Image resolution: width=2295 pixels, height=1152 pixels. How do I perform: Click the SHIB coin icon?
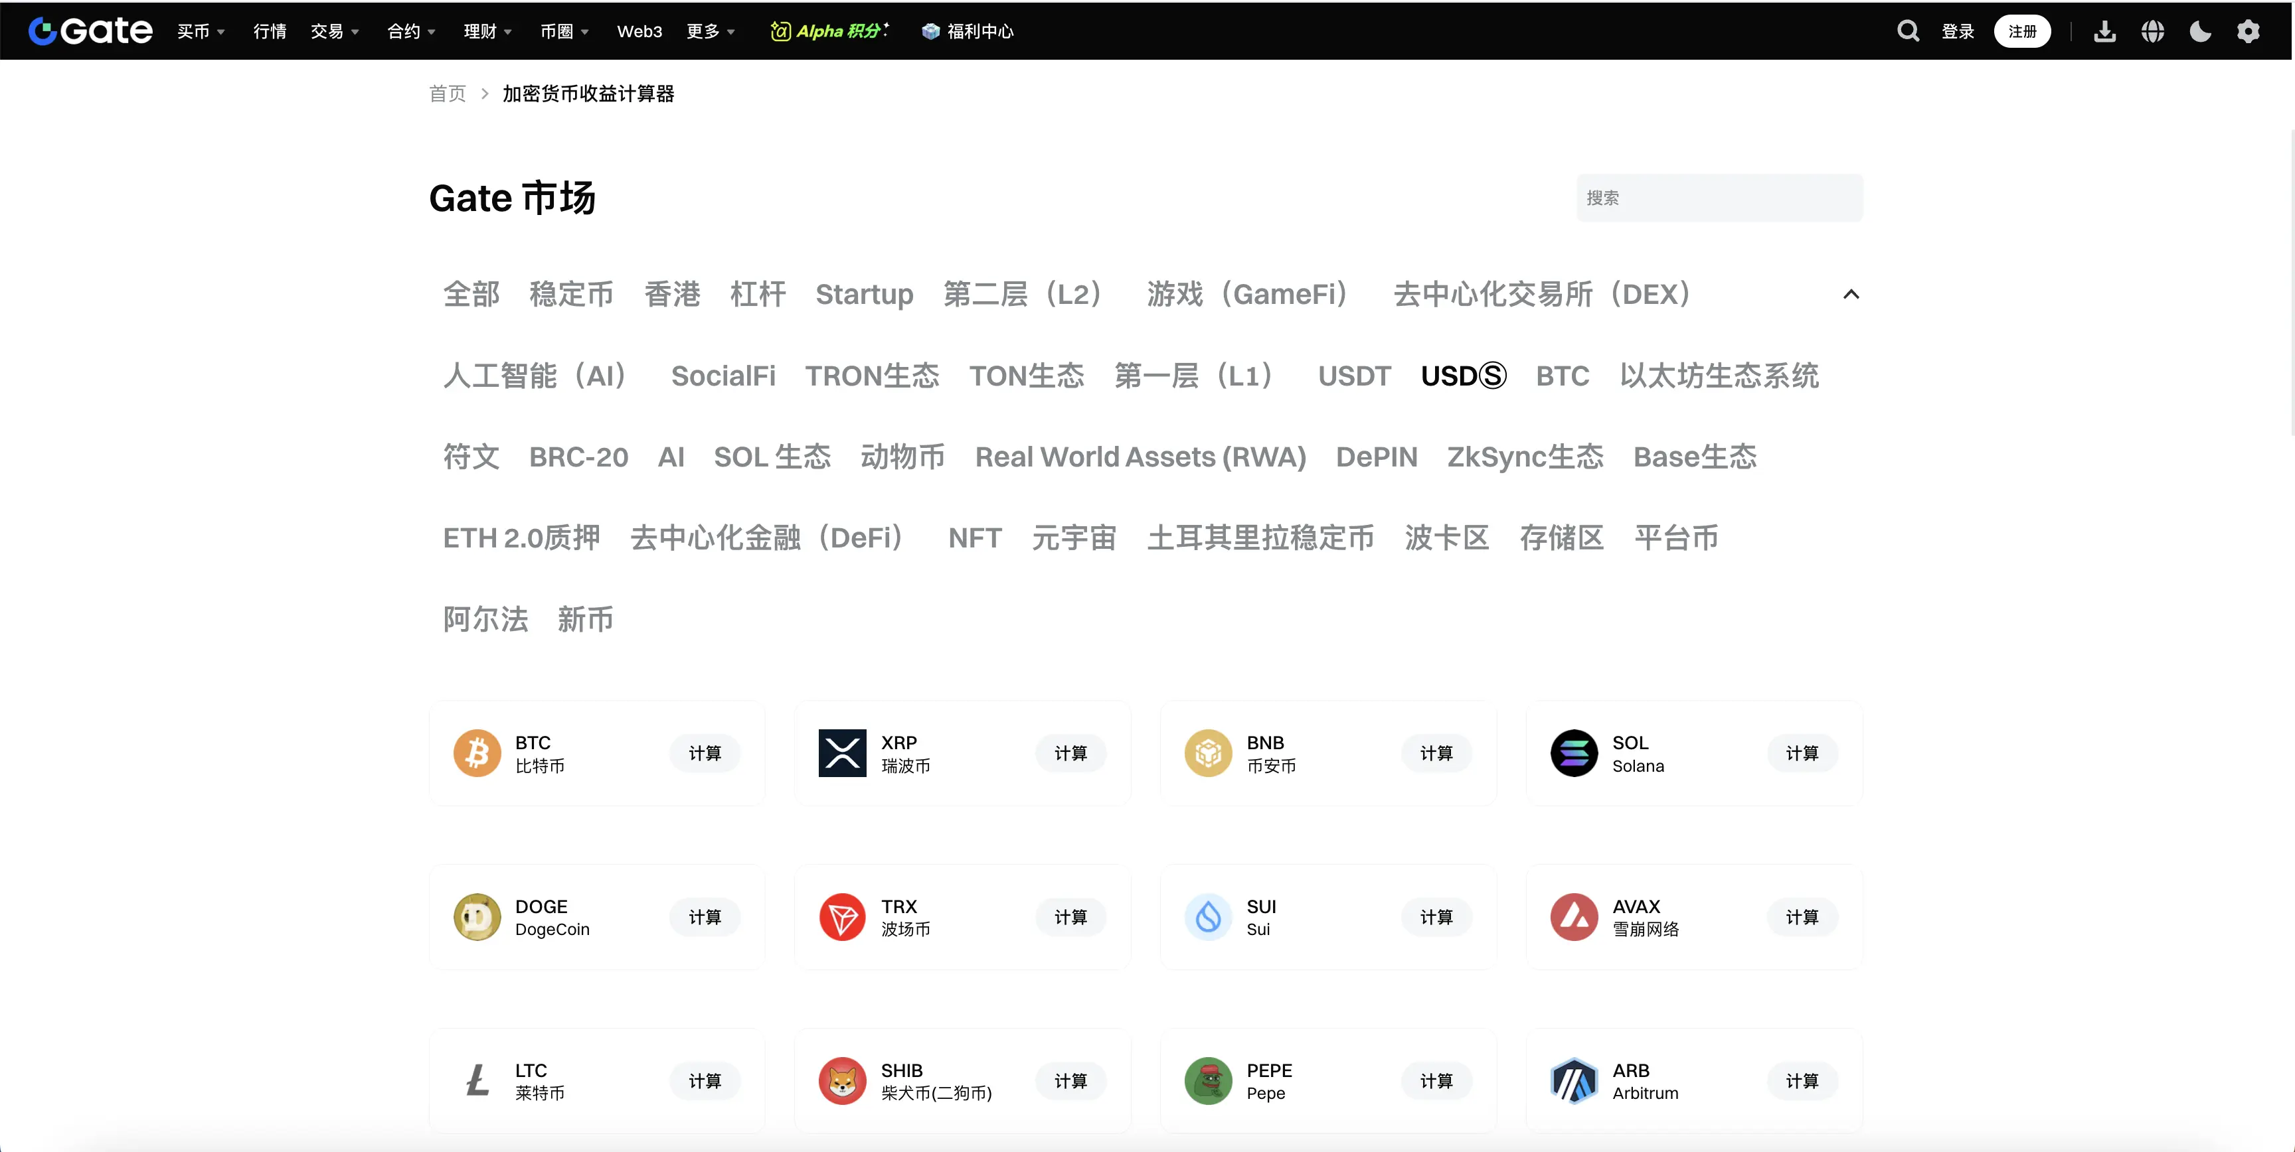pos(842,1081)
